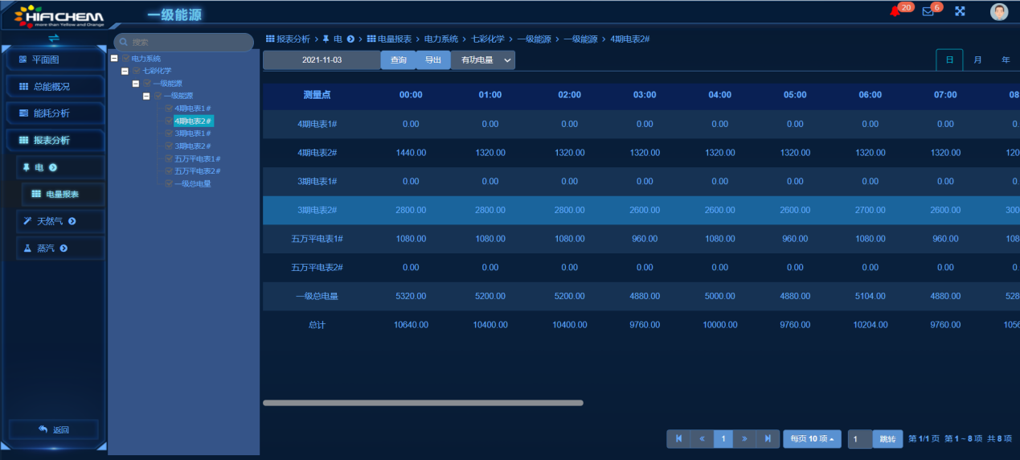Screen dimensions: 1020x460
Task: Click the page number jump input
Action: pyautogui.click(x=859, y=439)
